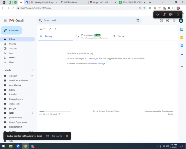The height and width of the screenshot is (149, 186).
Task: Click the Compose button
Action: coord(12,31)
